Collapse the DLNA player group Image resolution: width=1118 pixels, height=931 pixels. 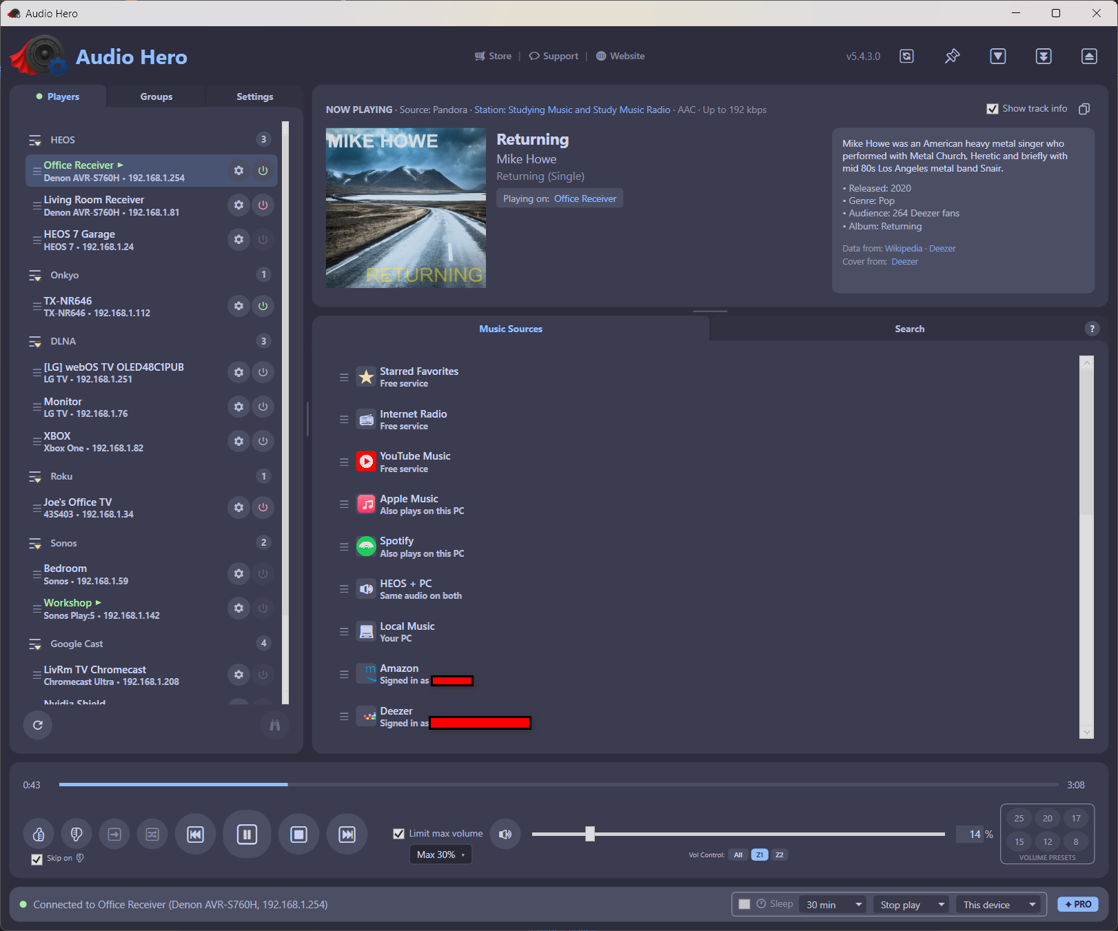tap(35, 341)
